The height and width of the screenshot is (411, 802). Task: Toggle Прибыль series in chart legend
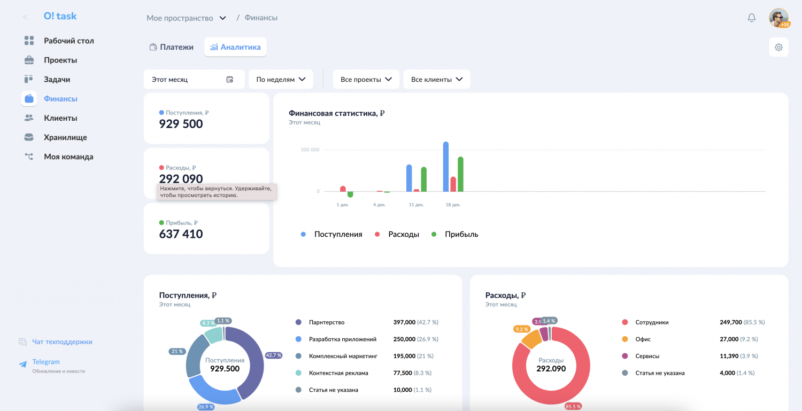coord(456,234)
